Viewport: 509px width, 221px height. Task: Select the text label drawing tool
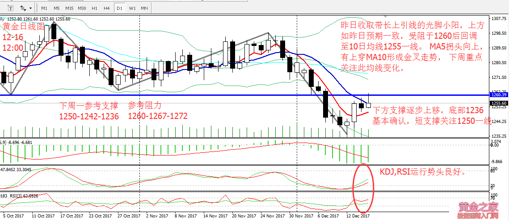click(x=11, y=8)
